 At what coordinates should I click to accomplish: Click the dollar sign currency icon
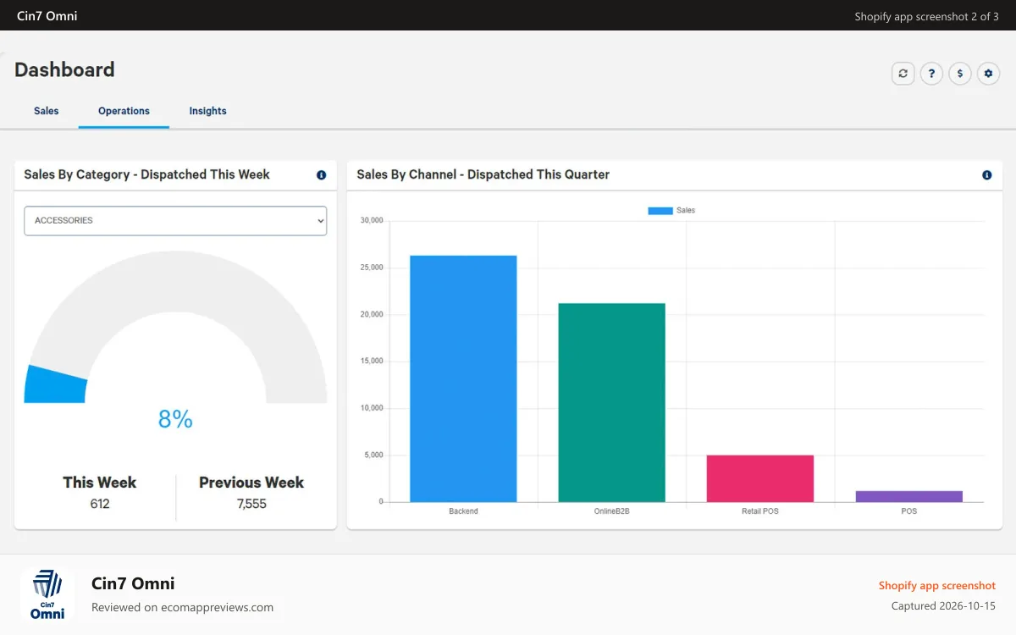click(x=959, y=74)
